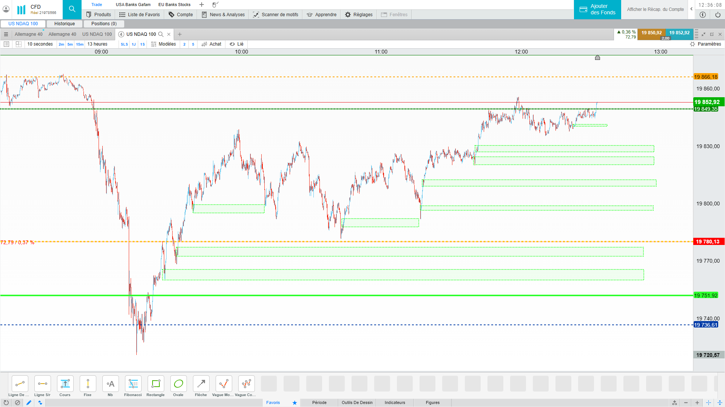Toggle the Lié linked eye option
725x407 pixels.
tap(236, 44)
